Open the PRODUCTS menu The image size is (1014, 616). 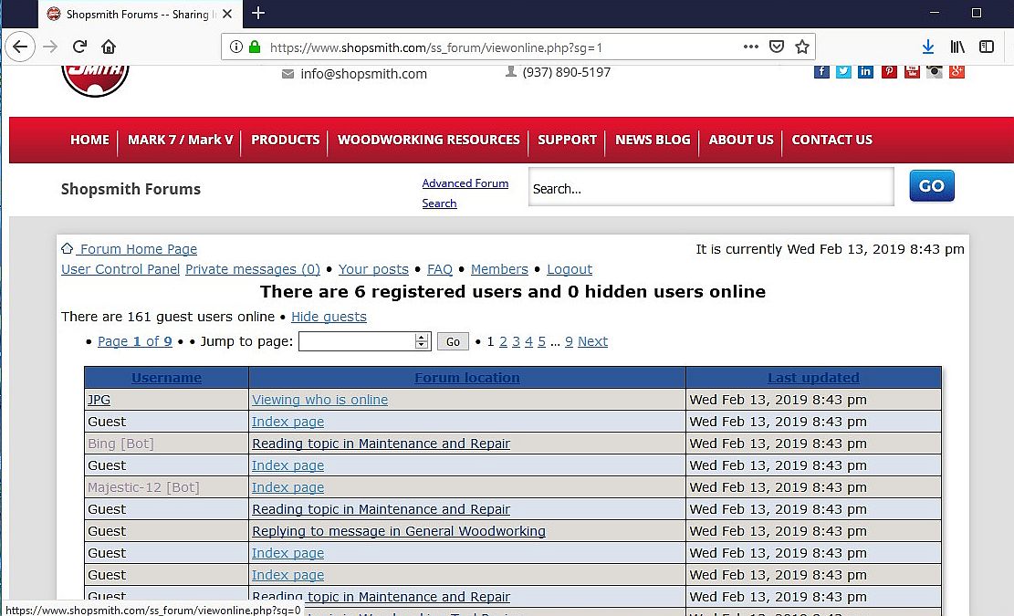[285, 140]
